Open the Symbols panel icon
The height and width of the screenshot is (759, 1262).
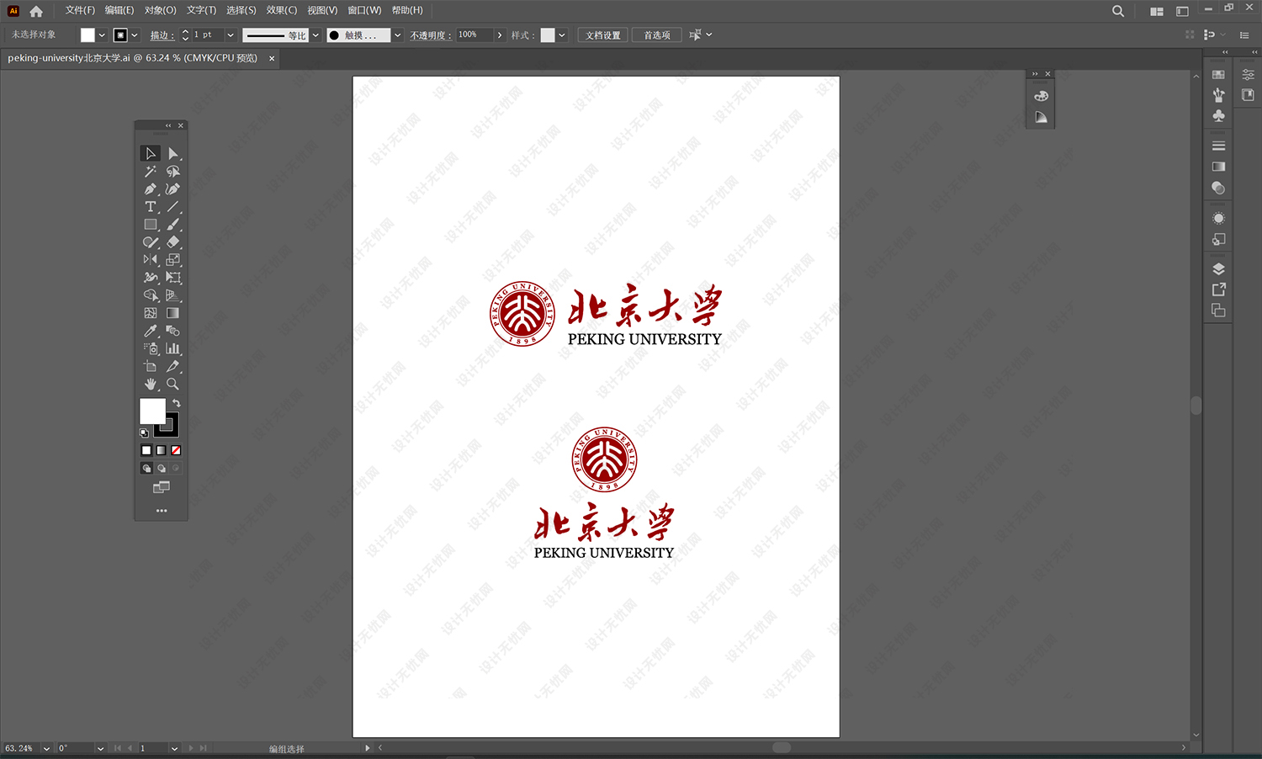1218,115
